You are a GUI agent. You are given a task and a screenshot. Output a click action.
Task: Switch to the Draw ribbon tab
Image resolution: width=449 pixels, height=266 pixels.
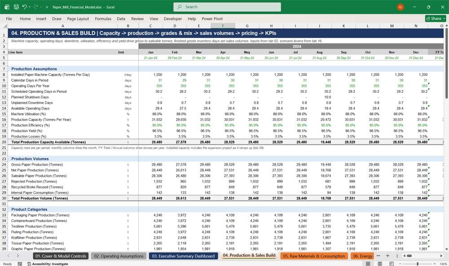[57, 18]
